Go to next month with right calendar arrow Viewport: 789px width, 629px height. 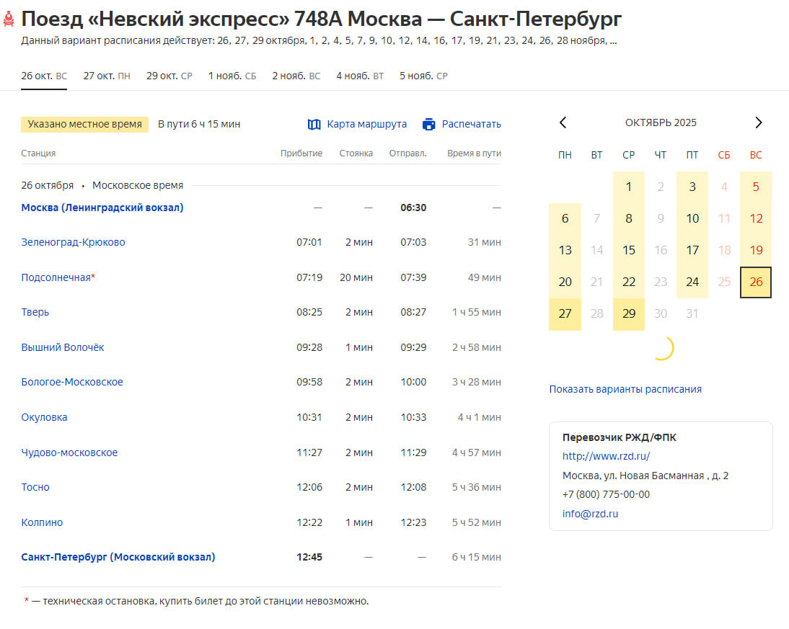tap(758, 122)
